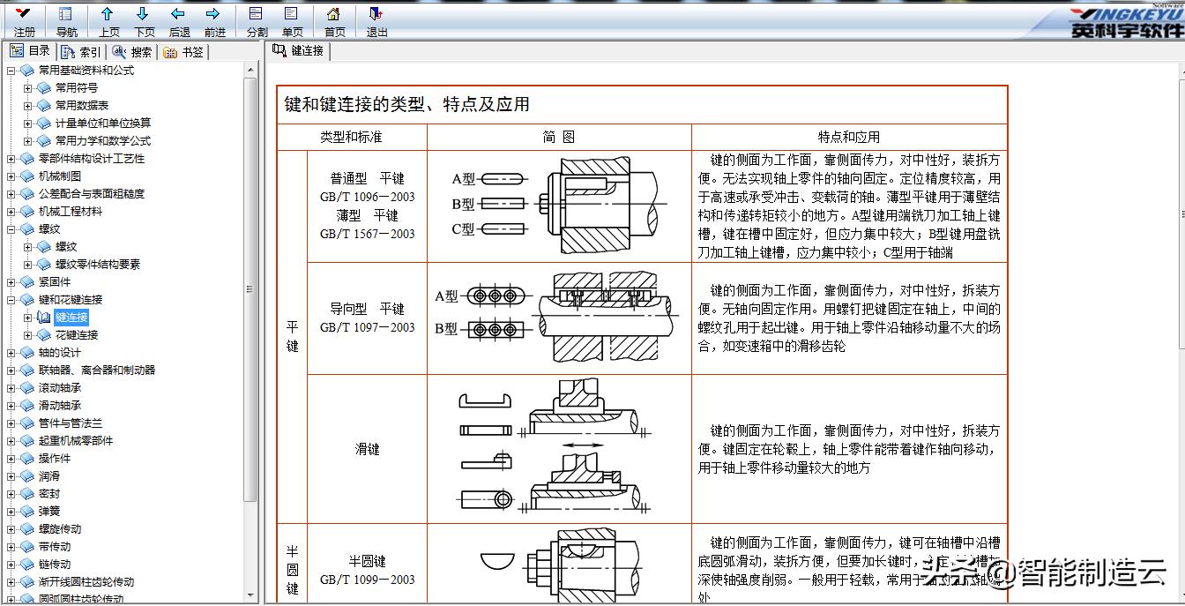Viewport: 1185px width, 606px height.
Task: Expand the 轴的设计 tree node
Action: pyautogui.click(x=11, y=353)
